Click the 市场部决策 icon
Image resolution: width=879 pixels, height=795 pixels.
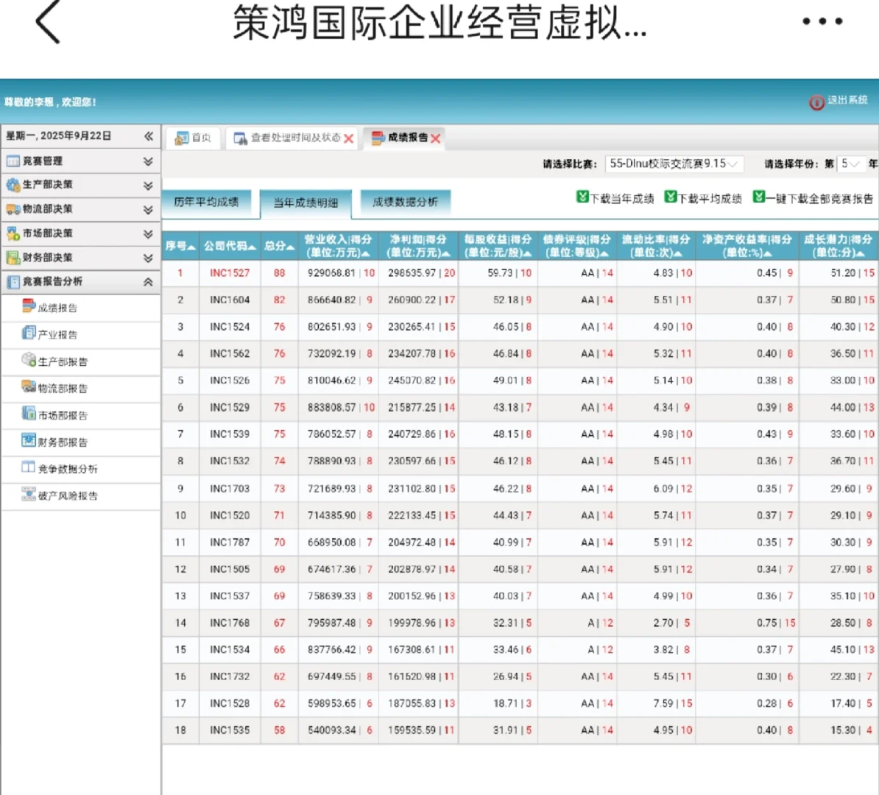click(x=13, y=233)
